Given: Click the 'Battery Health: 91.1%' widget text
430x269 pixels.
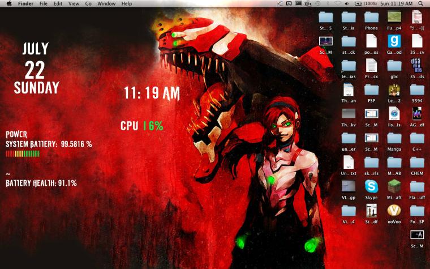Looking at the screenshot, I should click(x=41, y=183).
